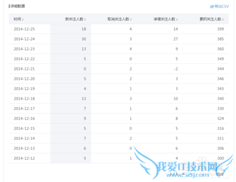Click the cumulative followers value 385
This screenshot has width=236, height=182.
tap(220, 39)
